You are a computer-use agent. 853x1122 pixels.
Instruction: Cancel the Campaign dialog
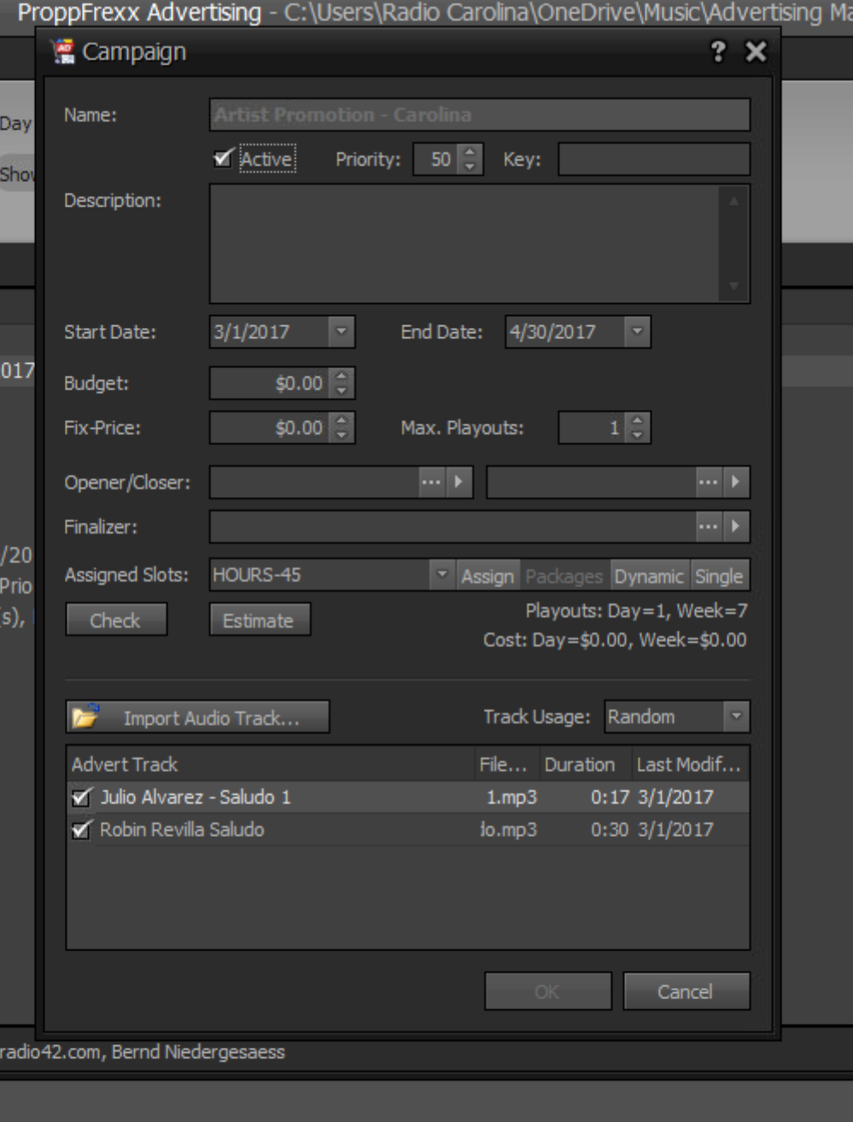686,991
